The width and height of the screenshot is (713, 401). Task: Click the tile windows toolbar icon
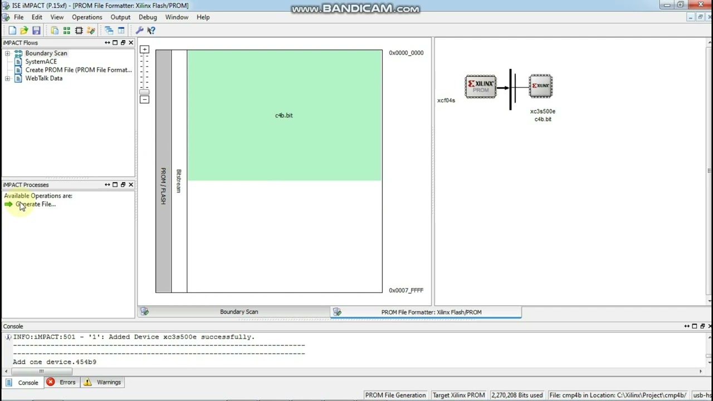pyautogui.click(x=121, y=31)
